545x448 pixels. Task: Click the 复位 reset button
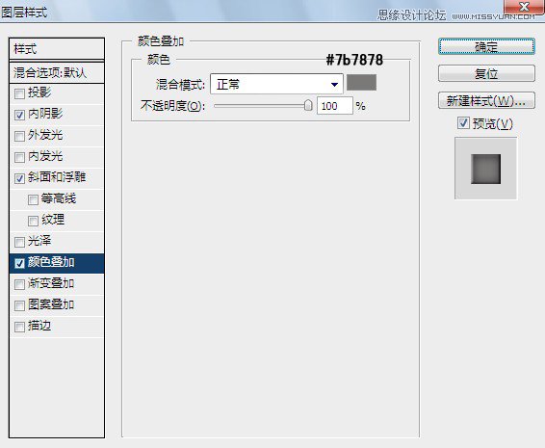point(486,73)
